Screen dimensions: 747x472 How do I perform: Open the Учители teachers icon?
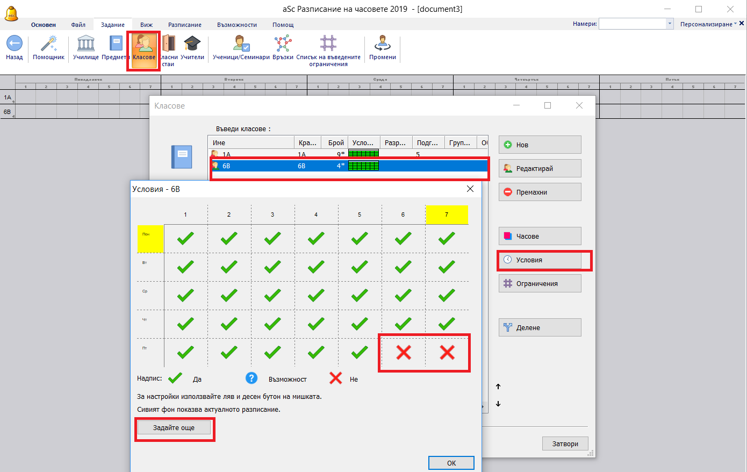coord(192,44)
